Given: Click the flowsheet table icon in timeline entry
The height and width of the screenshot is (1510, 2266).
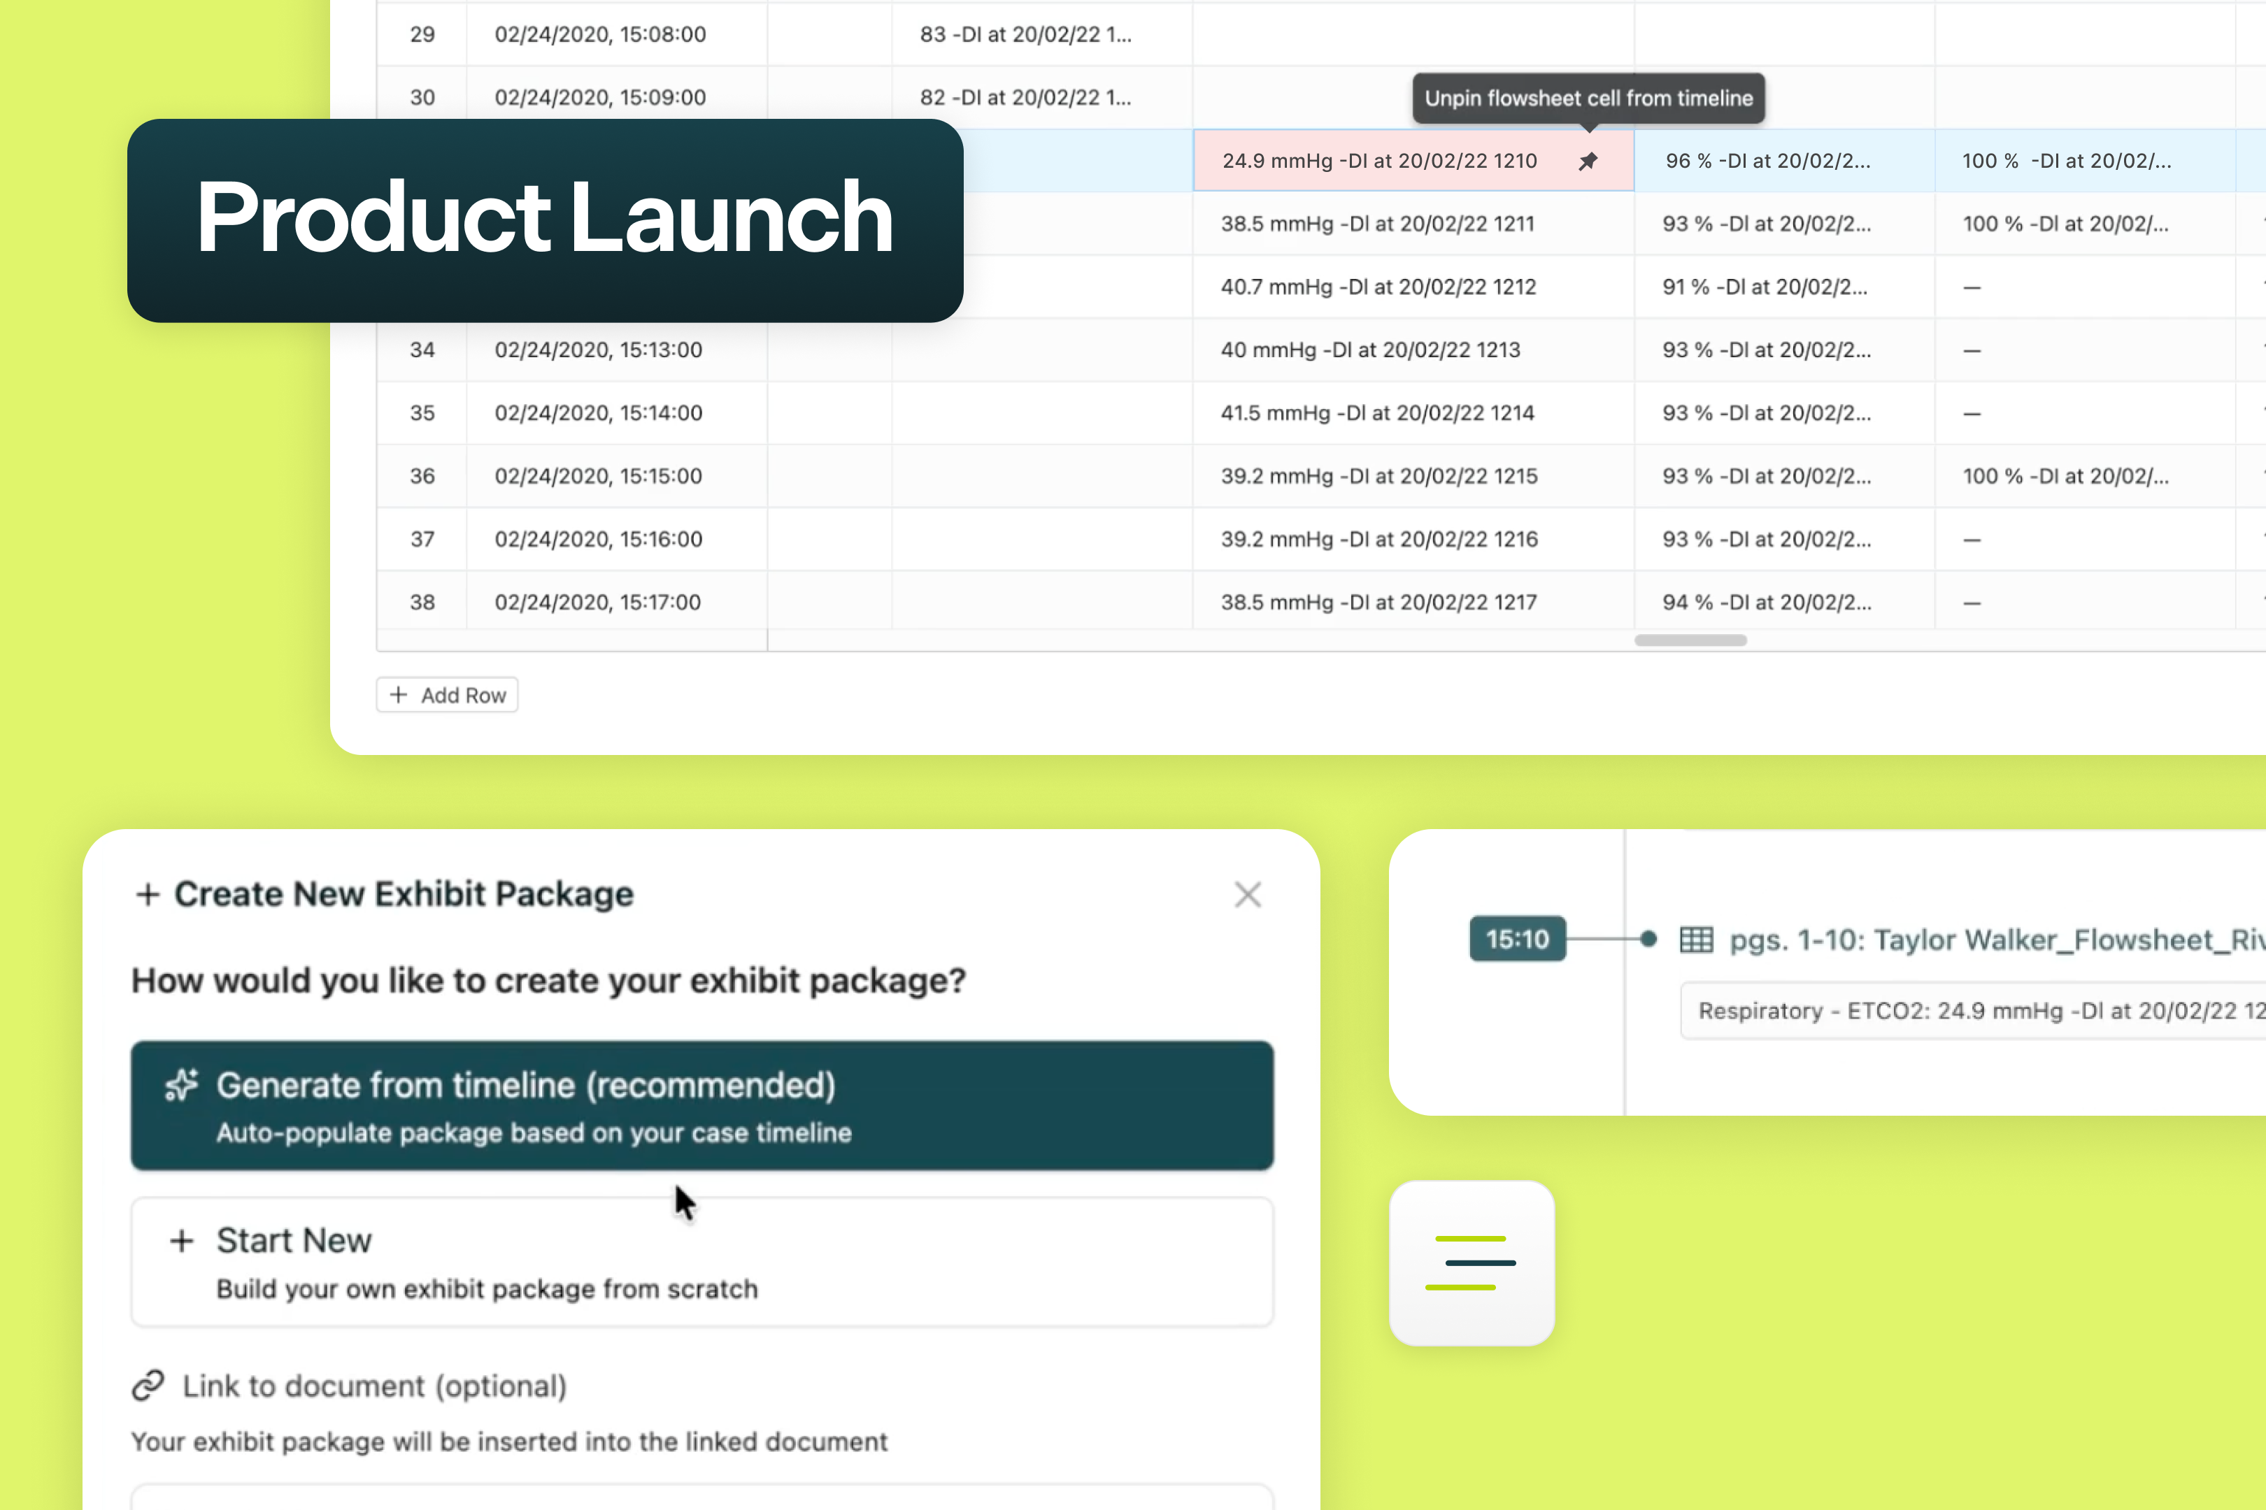Looking at the screenshot, I should tap(1695, 939).
